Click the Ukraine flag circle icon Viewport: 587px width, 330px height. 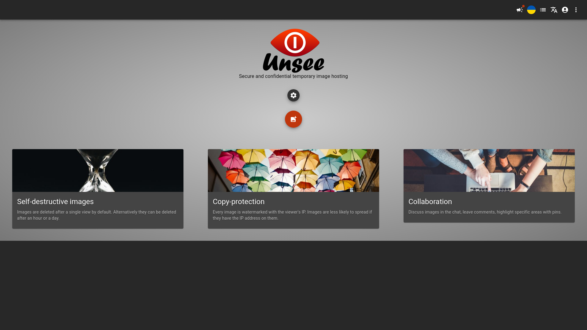531,10
